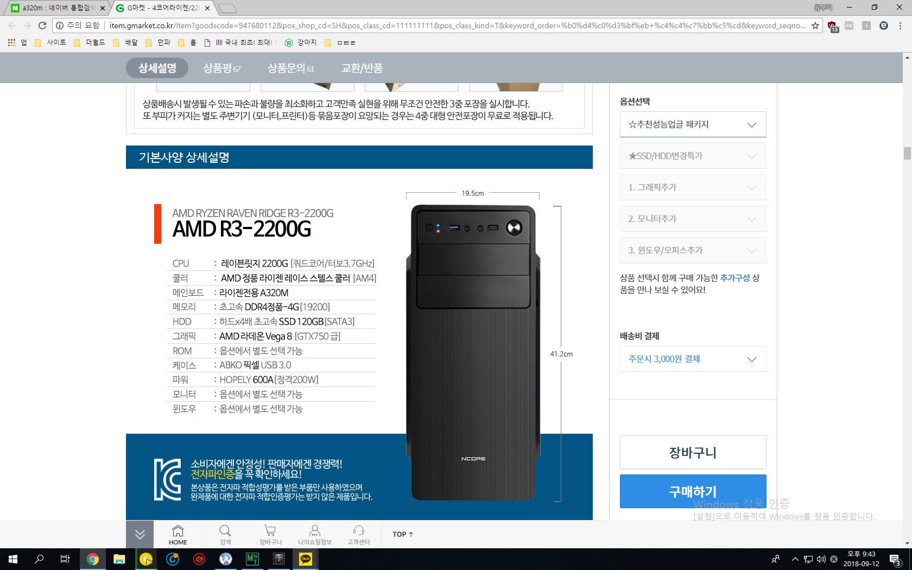Open the 사이트 bookmark folder
912x570 pixels.
(x=50, y=42)
